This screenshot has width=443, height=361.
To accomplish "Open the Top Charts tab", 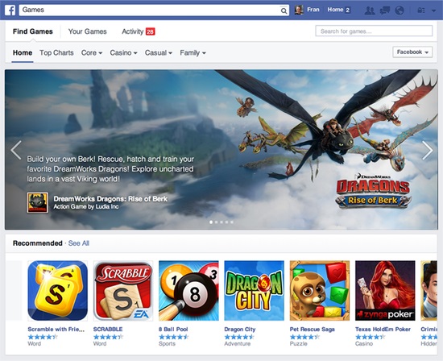I will tap(56, 53).
